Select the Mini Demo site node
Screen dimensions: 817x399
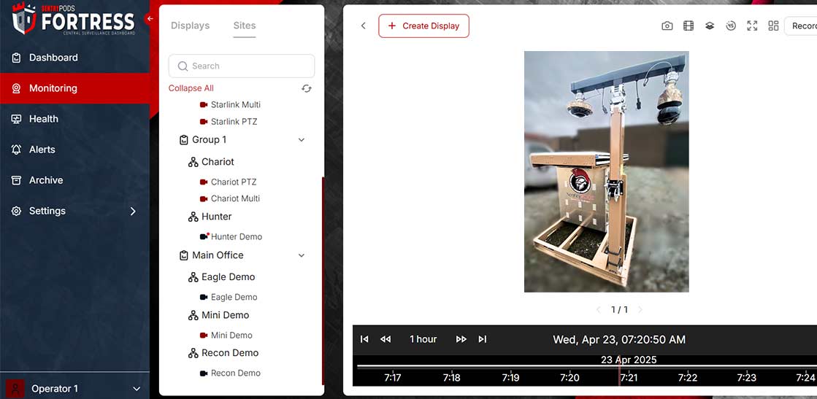tap(219, 315)
